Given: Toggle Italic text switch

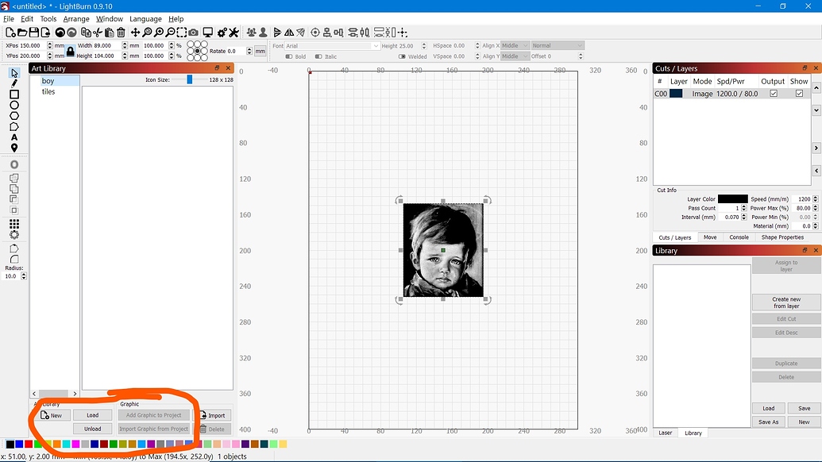Looking at the screenshot, I should click(x=318, y=56).
